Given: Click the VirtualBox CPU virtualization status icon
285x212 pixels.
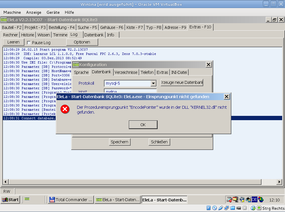Looking at the screenshot, I should click(x=245, y=208).
